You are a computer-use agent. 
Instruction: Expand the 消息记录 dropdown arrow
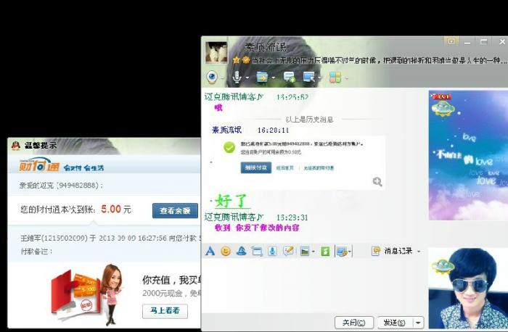click(x=419, y=251)
